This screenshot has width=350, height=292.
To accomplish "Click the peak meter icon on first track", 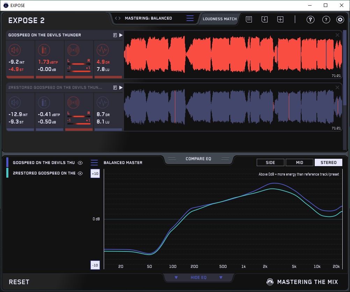I will point(44,50).
